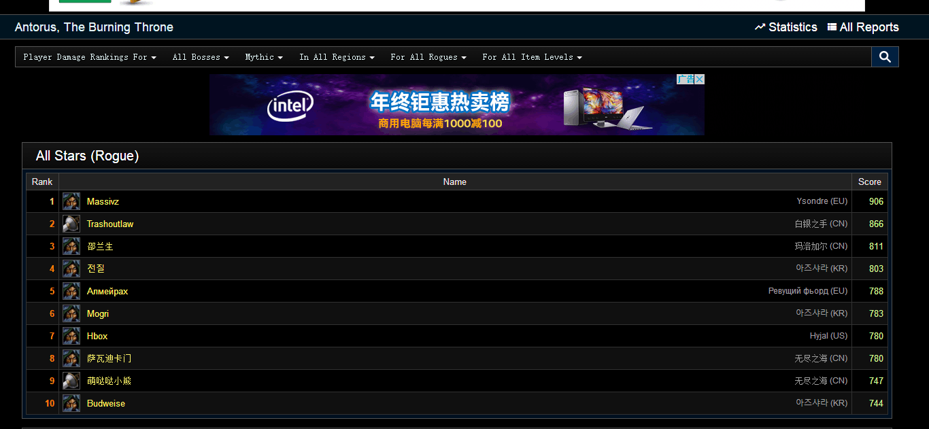Expand the Mythic difficulty dropdown
This screenshot has height=429, width=929.
[264, 57]
